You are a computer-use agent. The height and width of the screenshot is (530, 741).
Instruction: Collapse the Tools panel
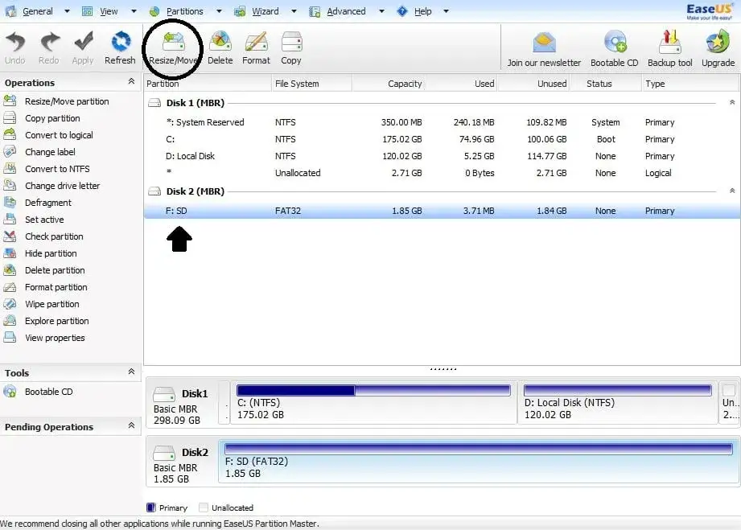pos(131,372)
